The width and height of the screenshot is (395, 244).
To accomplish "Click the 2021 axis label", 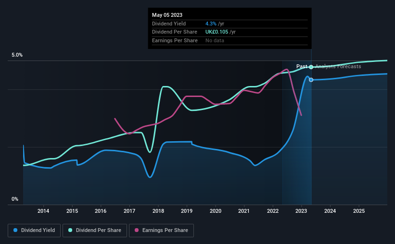I will pyautogui.click(x=244, y=211).
